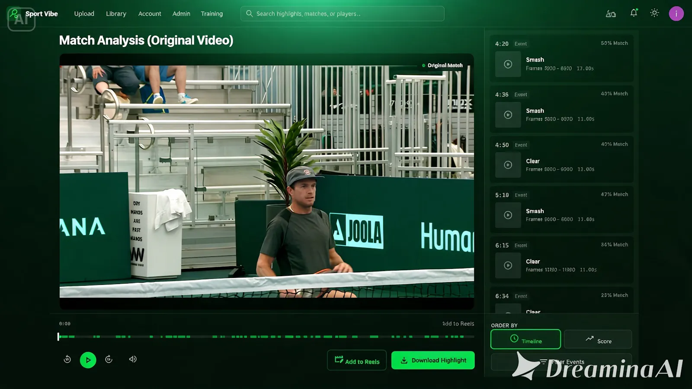Skip forward using the forward icon
The height and width of the screenshot is (389, 692).
[x=109, y=359]
